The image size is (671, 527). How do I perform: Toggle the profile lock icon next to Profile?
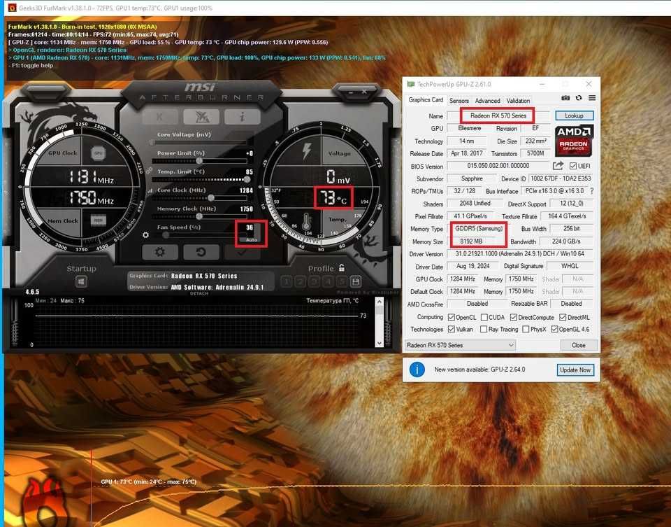(x=342, y=268)
